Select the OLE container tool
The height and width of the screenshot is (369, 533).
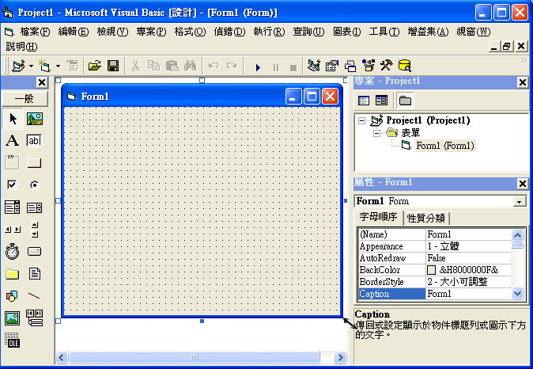(13, 340)
